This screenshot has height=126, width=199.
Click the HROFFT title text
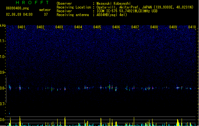pos(32,3)
